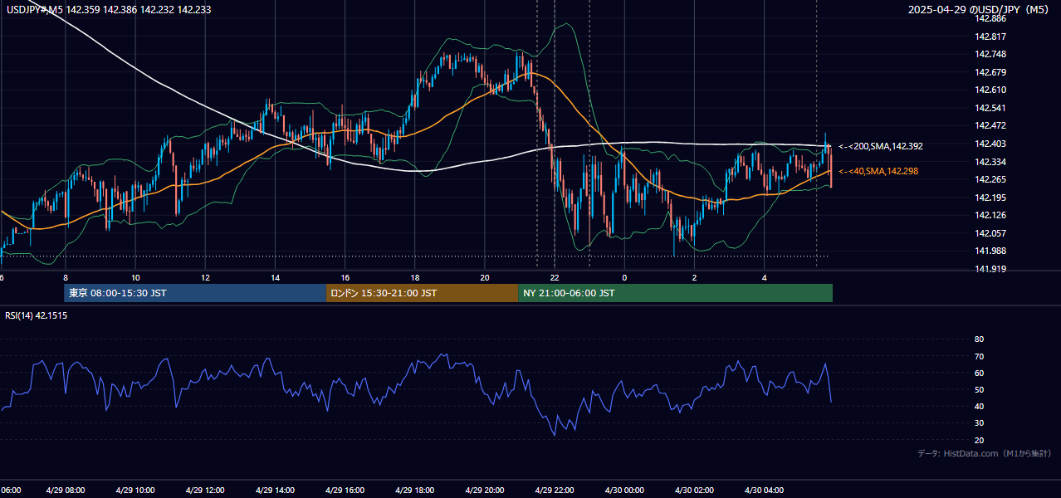The width and height of the screenshot is (1061, 498).
Task: Click the 4/29 12:00 bottom time label
Action: (205, 491)
